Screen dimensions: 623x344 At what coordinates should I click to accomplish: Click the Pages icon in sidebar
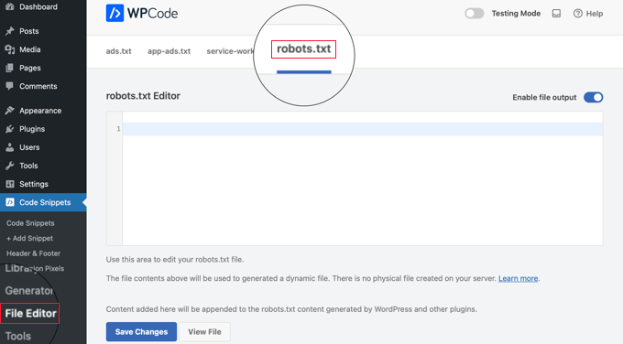[x=10, y=68]
